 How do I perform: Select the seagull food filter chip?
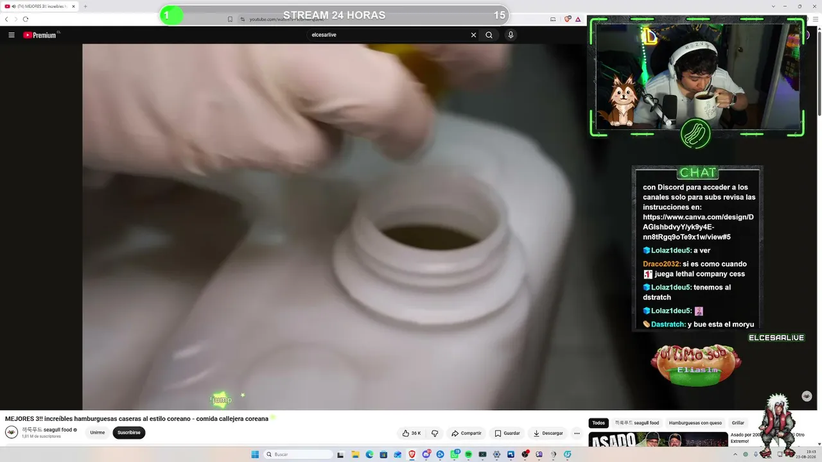point(637,423)
